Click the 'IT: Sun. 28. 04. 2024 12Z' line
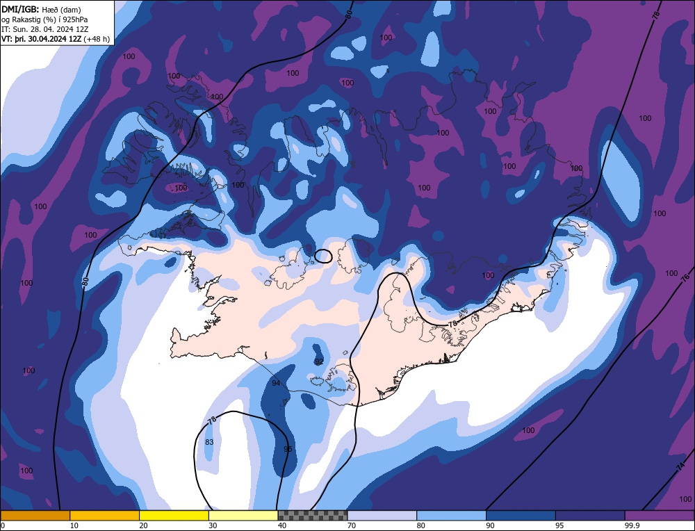Image resolution: width=695 pixels, height=531 pixels. point(44,29)
